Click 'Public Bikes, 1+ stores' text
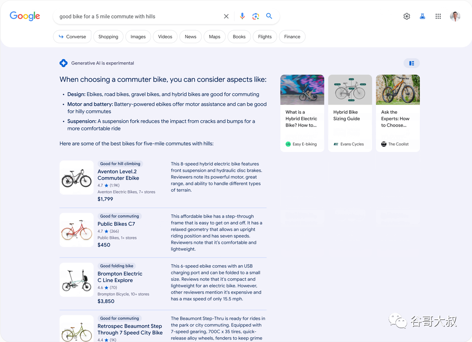 coord(117,238)
